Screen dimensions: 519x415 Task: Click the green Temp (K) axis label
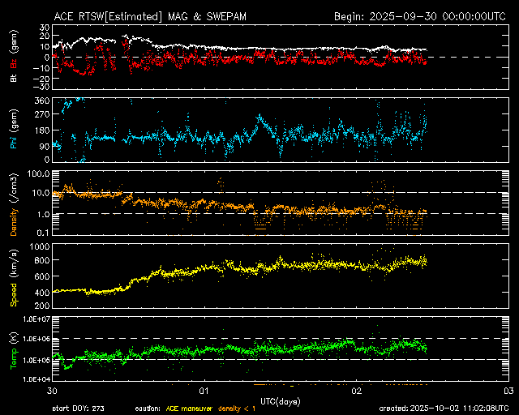[x=12, y=349]
